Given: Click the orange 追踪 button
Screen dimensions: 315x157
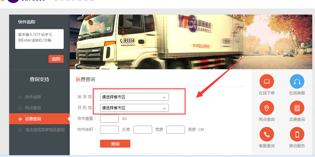Looking at the screenshot, I should pos(56,59).
